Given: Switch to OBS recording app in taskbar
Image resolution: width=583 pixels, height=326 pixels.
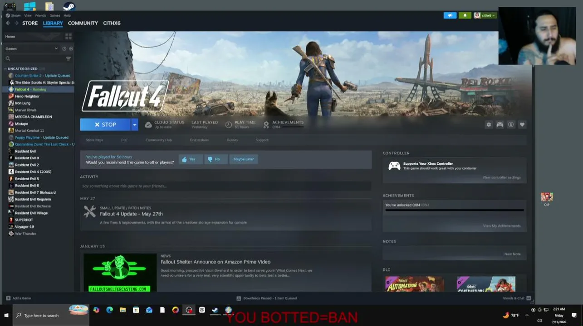Looking at the screenshot, I should coord(189,310).
